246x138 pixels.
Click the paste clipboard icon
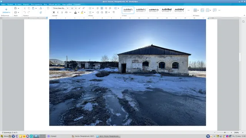pyautogui.click(x=33, y=8)
